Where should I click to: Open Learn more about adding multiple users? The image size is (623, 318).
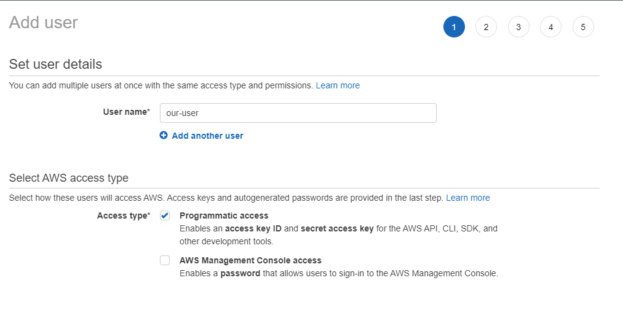tap(338, 85)
